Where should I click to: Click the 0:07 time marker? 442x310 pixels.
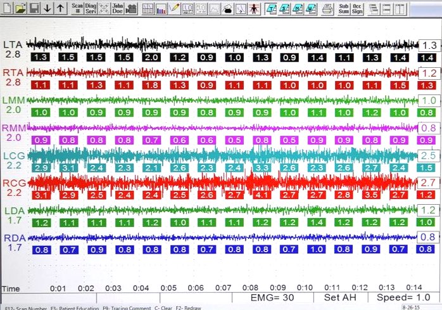coord(223,288)
